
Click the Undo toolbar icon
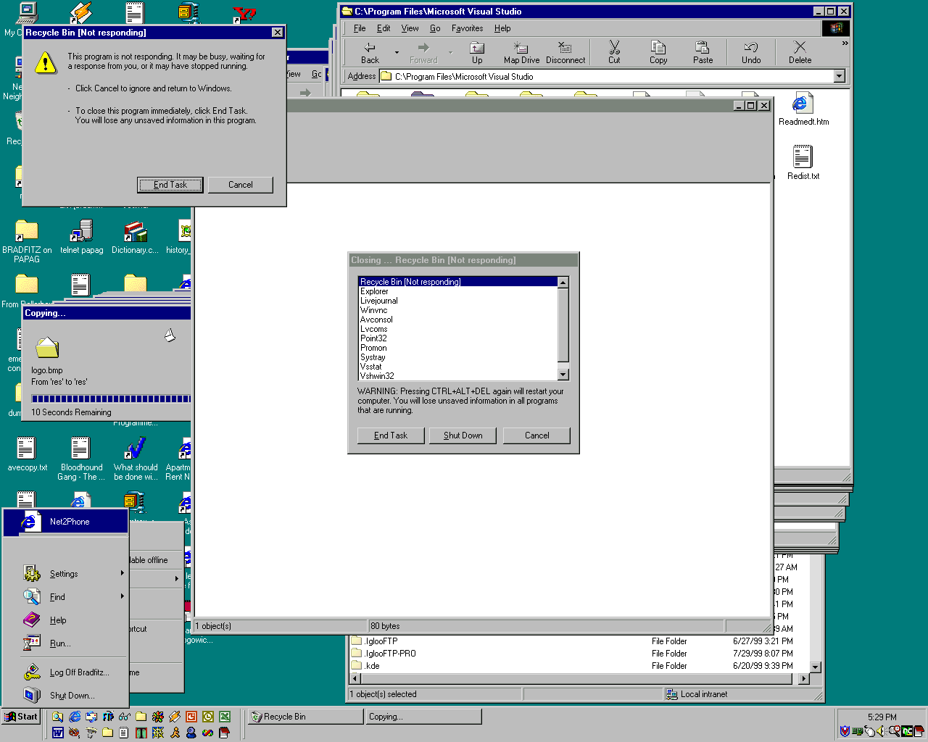pos(751,53)
